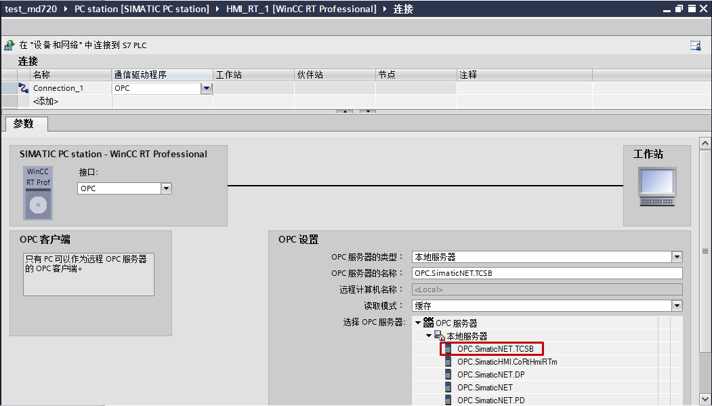Click the vertical scrollbar up arrow
This screenshot has width=712, height=406.
(x=705, y=143)
